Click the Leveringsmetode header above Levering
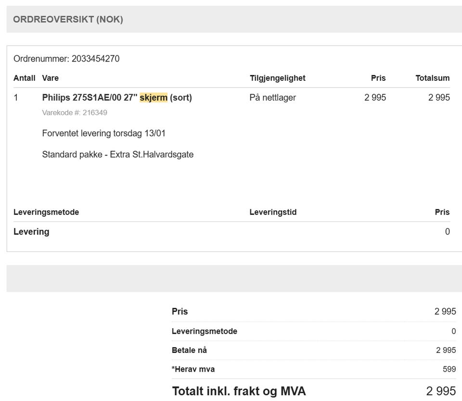The height and width of the screenshot is (401, 462). point(46,212)
